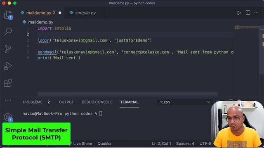The image size is (264, 148).
Task: Open additional views ellipsis in activity bar
Action: 8,100
